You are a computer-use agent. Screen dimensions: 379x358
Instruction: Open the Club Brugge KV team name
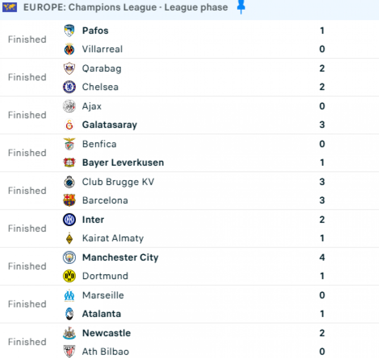tap(118, 182)
